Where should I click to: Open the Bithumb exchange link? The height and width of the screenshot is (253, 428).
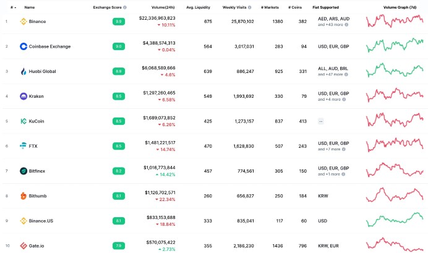pos(38,196)
